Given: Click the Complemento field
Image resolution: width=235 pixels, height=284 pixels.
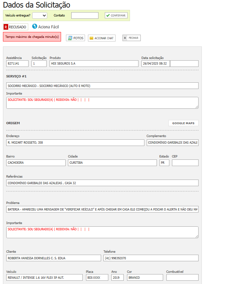Looking at the screenshot, I should point(173,143).
